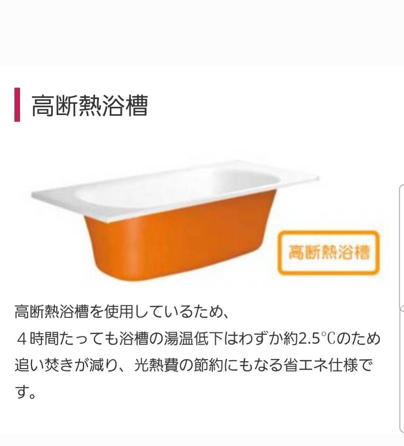Click the 高断熱浴槽 section heading
This screenshot has height=446, width=404.
pos(90,105)
